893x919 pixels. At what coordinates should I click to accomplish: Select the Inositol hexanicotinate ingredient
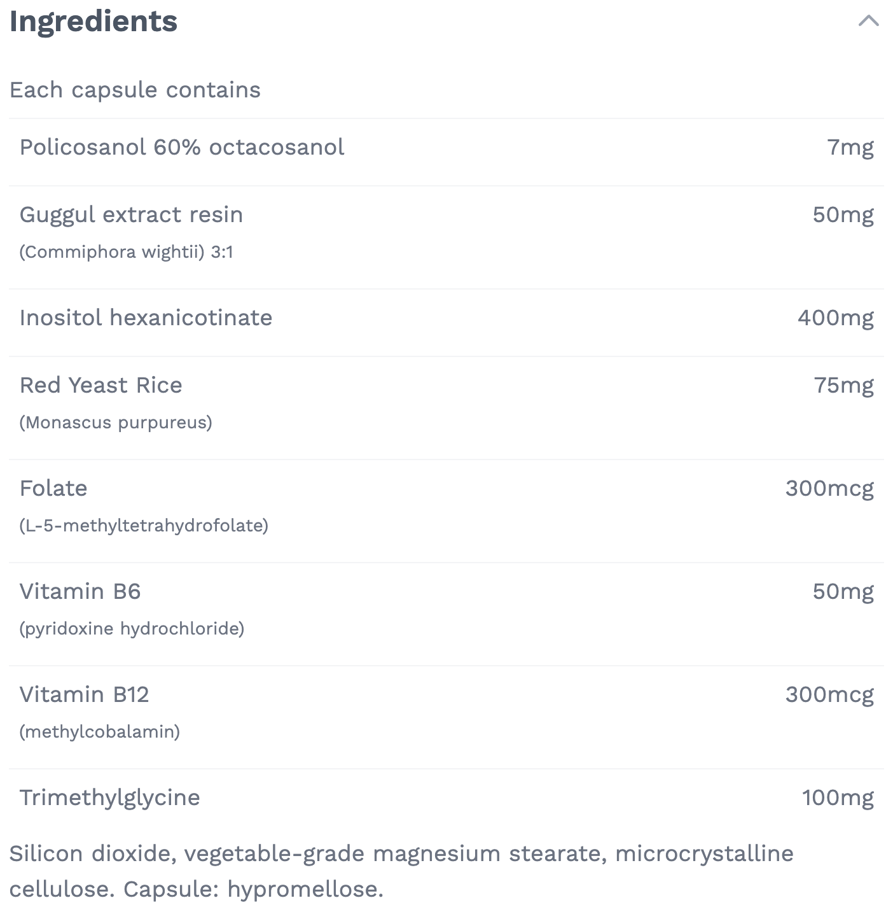click(x=146, y=318)
